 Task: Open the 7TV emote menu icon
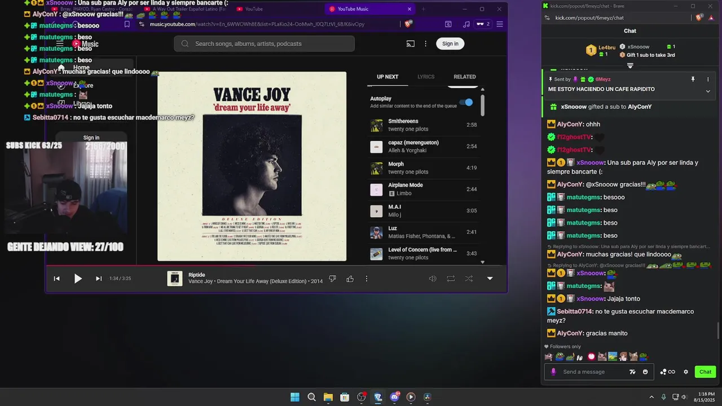point(632,372)
